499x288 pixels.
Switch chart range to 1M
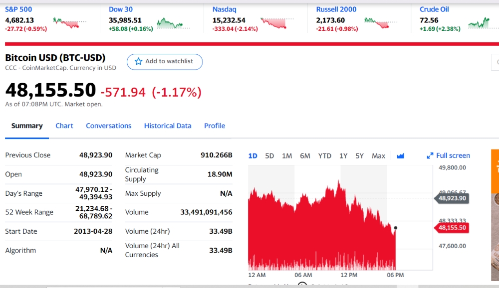pyautogui.click(x=287, y=156)
